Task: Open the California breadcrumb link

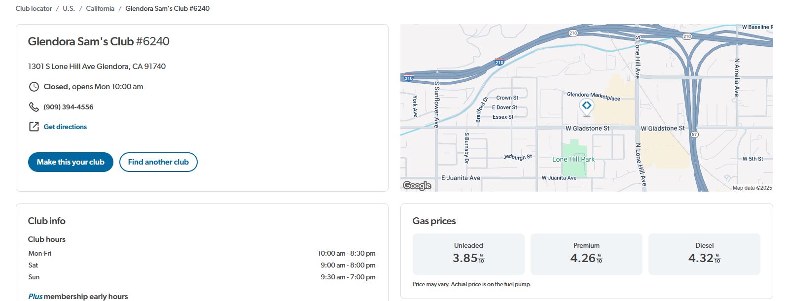Action: 100,8
